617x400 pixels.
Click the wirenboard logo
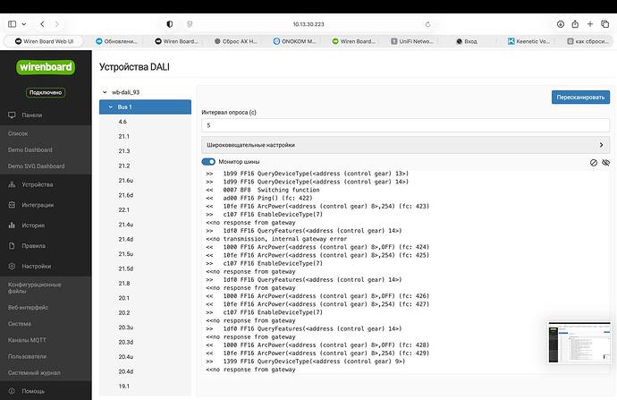(46, 67)
